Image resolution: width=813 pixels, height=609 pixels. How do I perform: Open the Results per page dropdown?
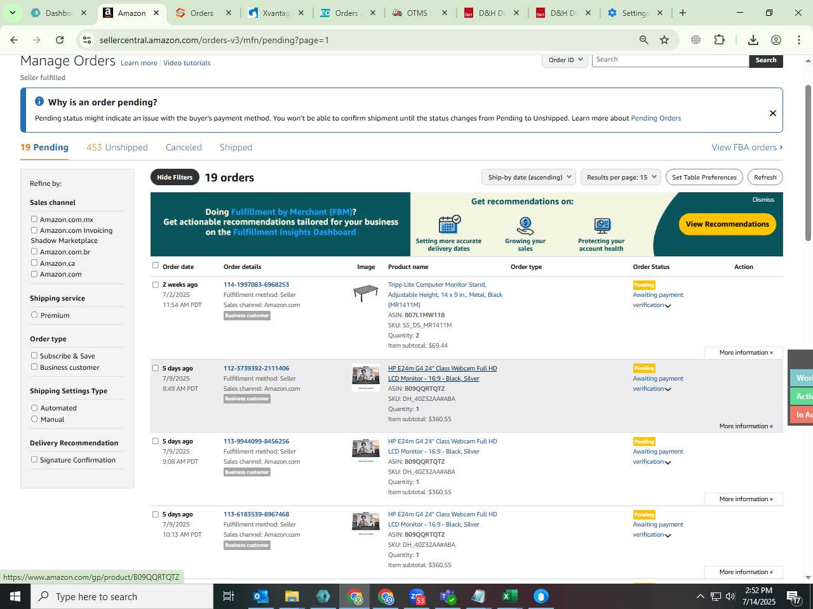coord(621,177)
